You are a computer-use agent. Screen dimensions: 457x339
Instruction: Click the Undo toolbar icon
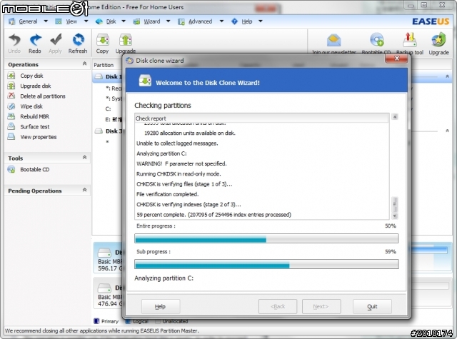(x=14, y=40)
